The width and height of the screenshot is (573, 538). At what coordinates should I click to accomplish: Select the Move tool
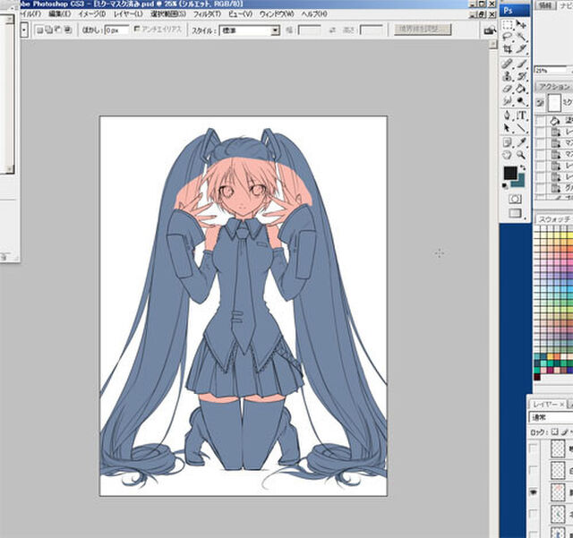pos(521,24)
